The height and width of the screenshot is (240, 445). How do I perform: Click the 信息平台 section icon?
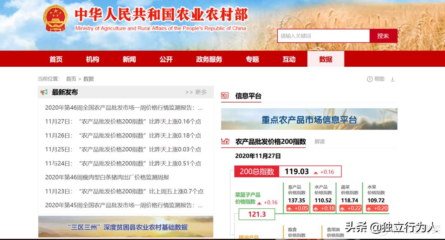(224, 96)
